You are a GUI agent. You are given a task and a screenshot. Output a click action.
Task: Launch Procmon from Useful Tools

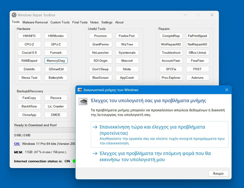[101, 36]
